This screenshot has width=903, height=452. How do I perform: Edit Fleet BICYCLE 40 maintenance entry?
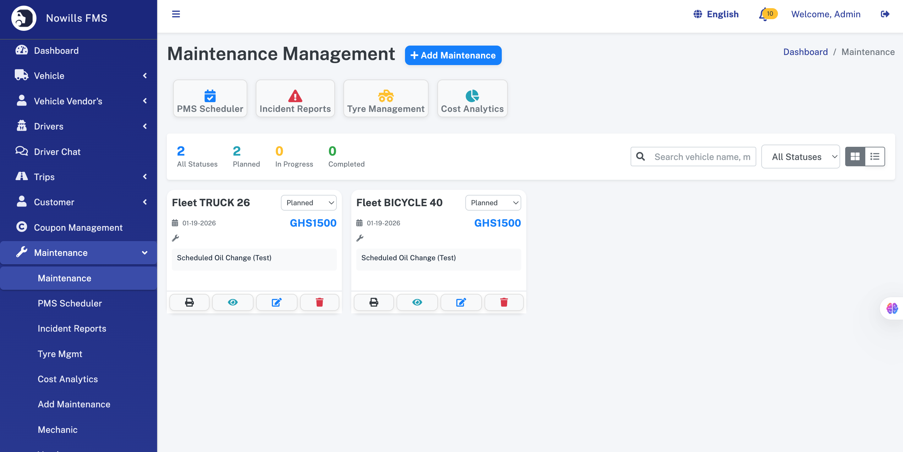tap(461, 302)
